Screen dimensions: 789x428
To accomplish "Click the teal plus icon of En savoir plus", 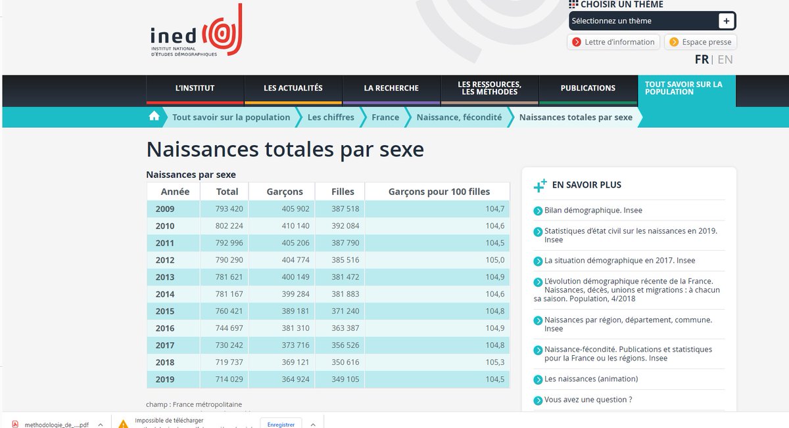I will [540, 185].
